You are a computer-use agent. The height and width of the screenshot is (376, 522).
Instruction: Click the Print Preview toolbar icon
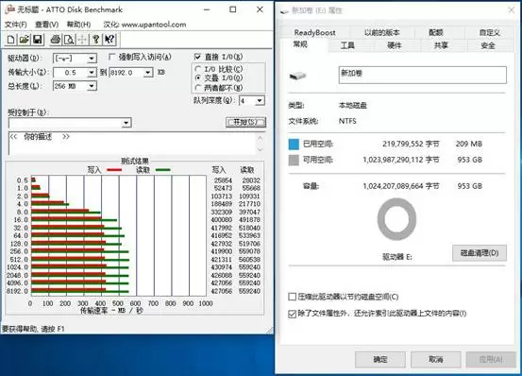click(x=69, y=40)
